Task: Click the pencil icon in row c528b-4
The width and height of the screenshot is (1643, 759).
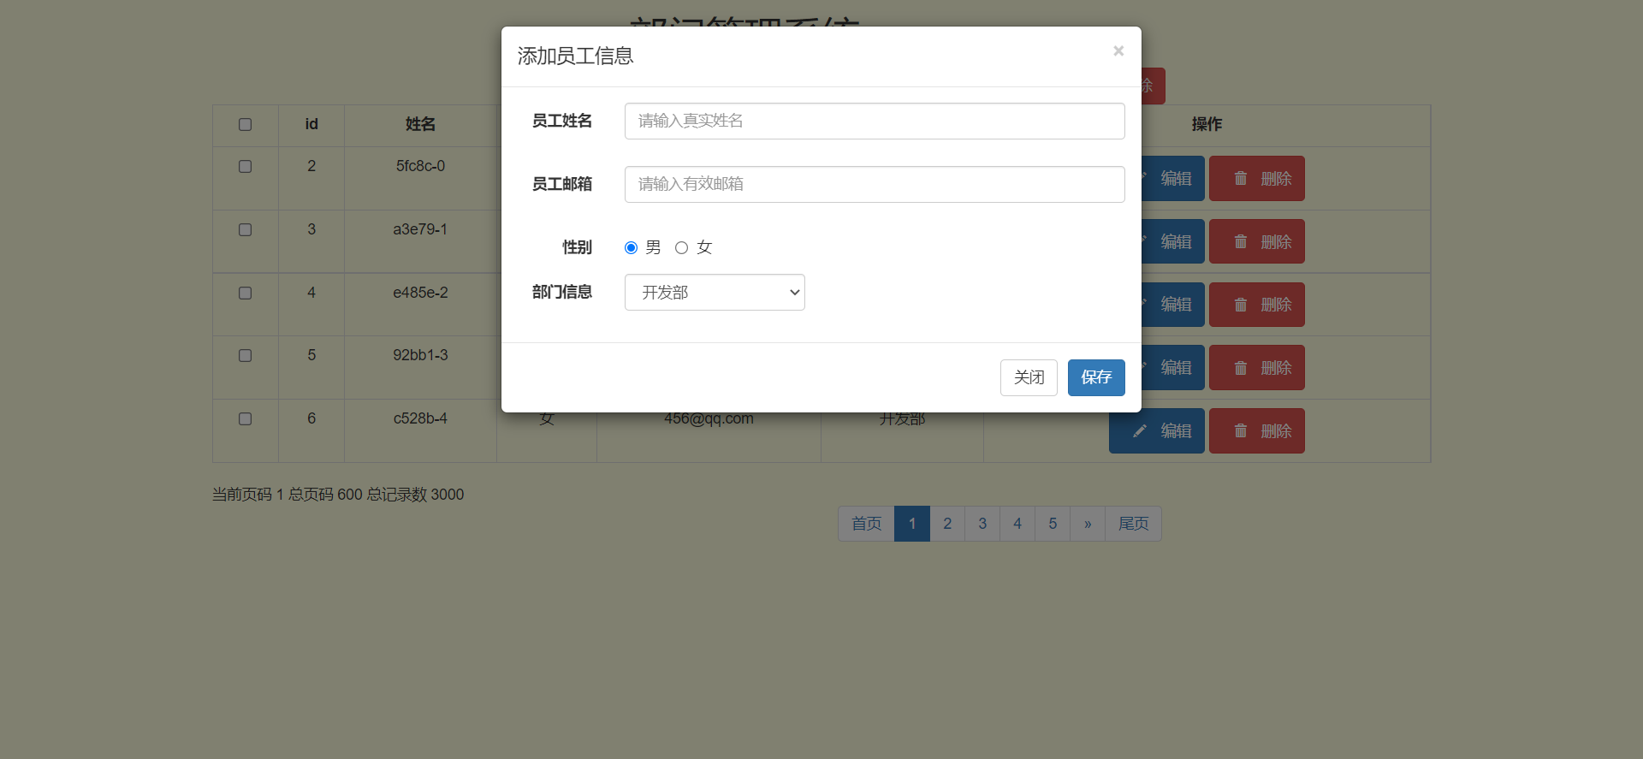Action: pyautogui.click(x=1139, y=431)
